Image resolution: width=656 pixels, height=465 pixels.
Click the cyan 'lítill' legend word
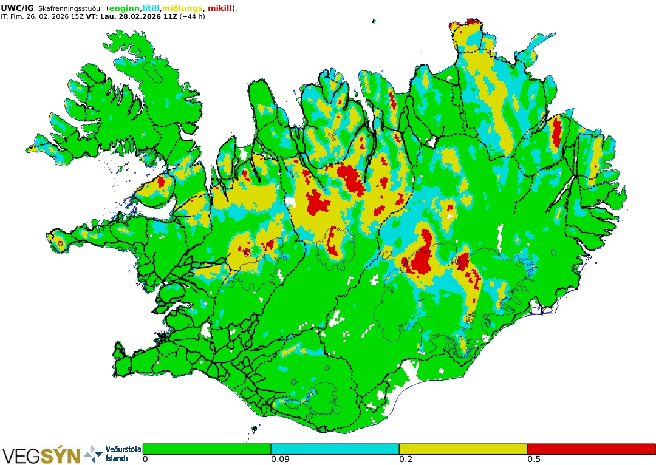pos(151,8)
